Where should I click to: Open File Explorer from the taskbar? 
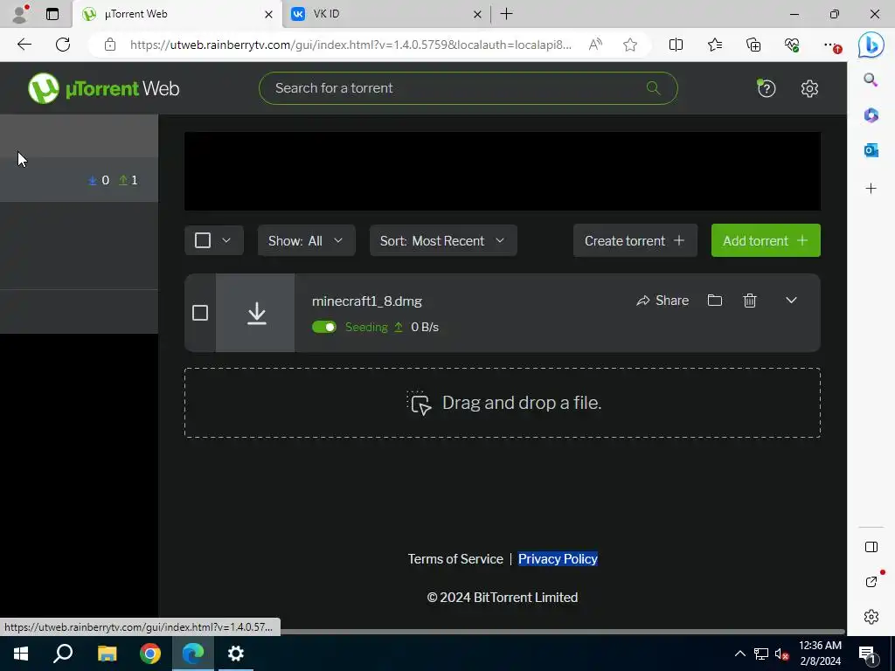coord(107,654)
